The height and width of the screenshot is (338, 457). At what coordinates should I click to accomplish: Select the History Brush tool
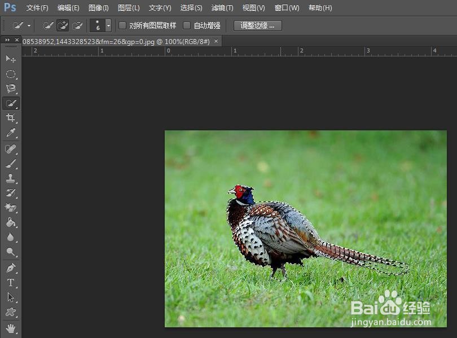pos(11,193)
